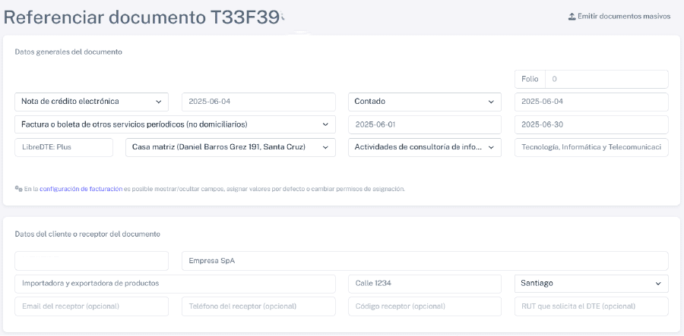Expand the Factura o boleta de otros servicios dropdown

175,124
